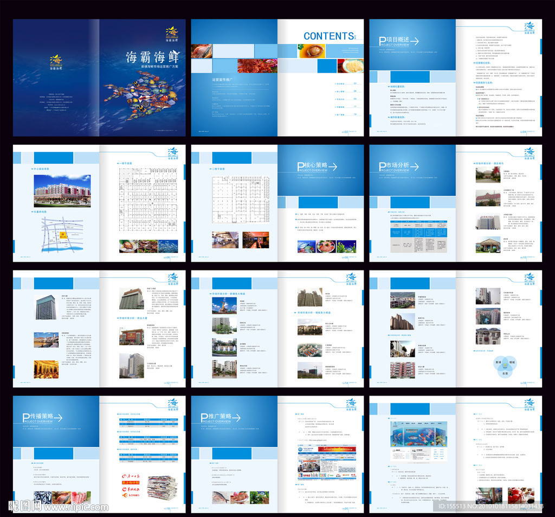Click 黄埔 in the Venn diagram

(499, 363)
